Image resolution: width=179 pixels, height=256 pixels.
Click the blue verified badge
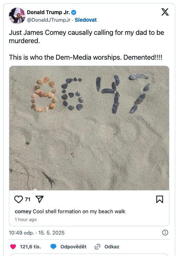[x=74, y=12]
